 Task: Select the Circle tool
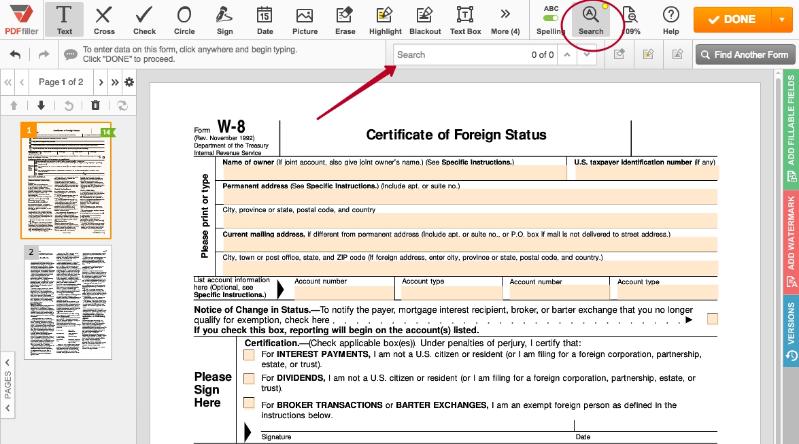[184, 19]
